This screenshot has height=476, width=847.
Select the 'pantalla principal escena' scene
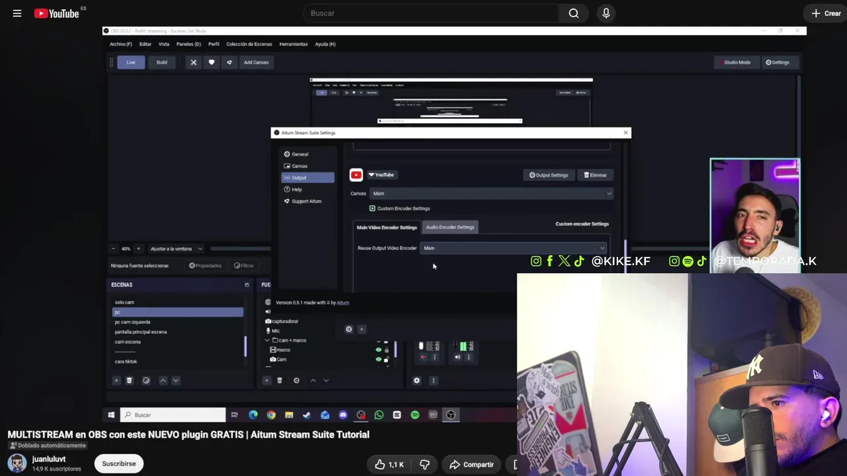[x=177, y=332]
